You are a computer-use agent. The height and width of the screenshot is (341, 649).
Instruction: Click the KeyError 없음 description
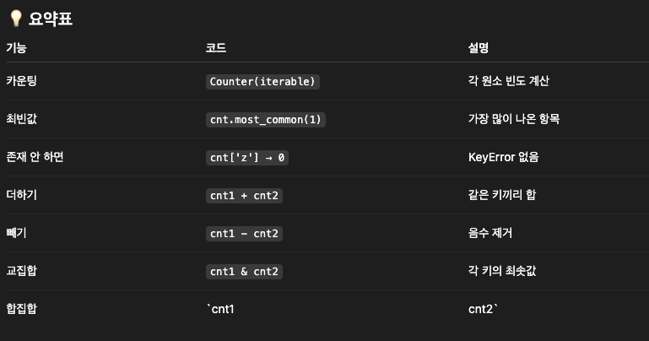[x=503, y=157]
